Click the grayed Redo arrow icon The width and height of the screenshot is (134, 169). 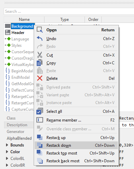40,46
